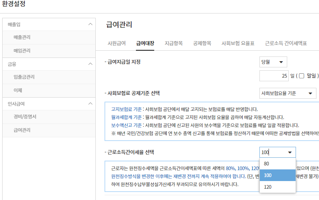Collapse the 인사급여 sidebar section

coord(90,104)
